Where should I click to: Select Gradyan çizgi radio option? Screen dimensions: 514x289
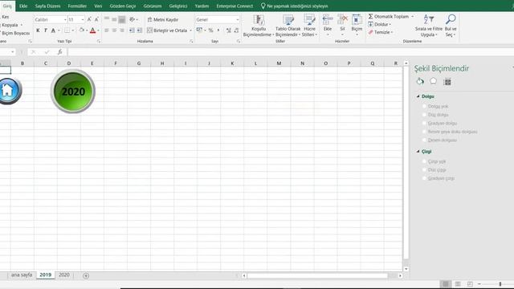point(424,178)
